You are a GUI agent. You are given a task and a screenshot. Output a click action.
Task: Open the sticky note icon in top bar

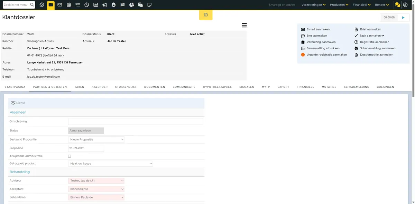point(149,5)
